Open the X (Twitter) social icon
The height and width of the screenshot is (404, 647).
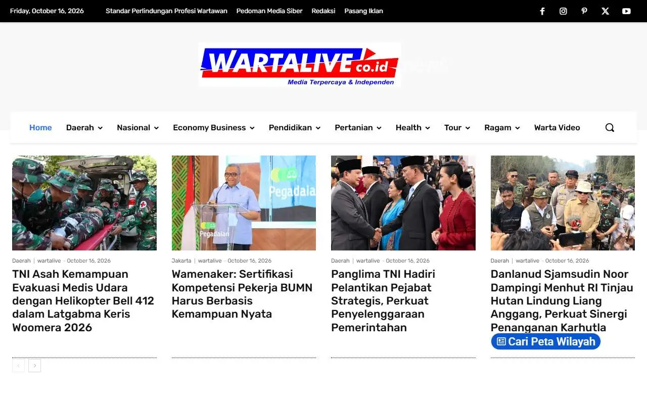coord(605,11)
